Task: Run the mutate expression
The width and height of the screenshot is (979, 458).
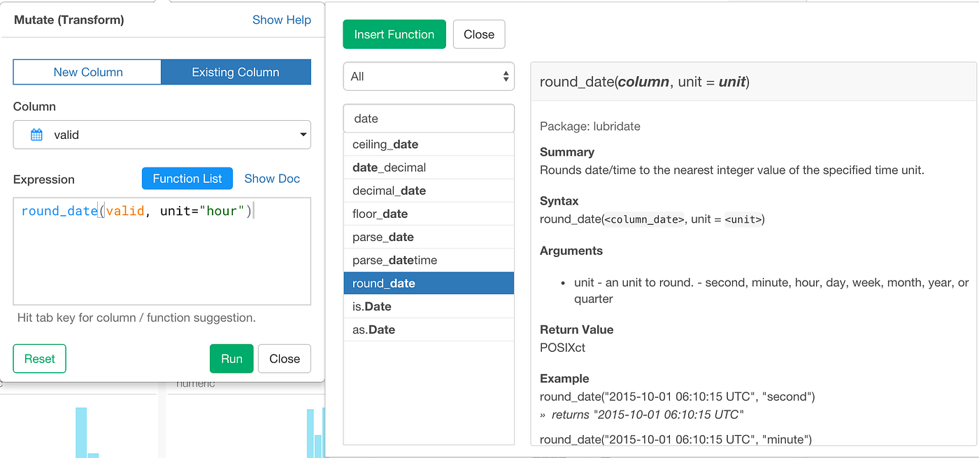Action: 231,358
